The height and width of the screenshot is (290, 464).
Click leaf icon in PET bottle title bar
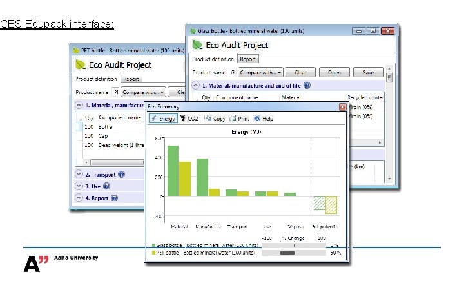coord(76,51)
